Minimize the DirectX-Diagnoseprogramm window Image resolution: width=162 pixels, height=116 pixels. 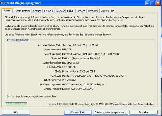pos(148,3)
